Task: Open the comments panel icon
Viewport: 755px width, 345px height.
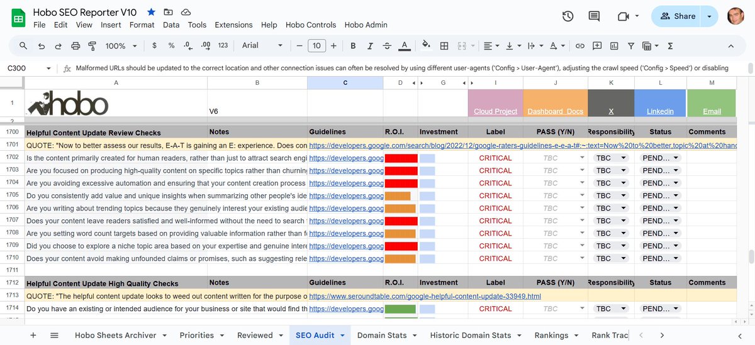Action: (x=594, y=16)
